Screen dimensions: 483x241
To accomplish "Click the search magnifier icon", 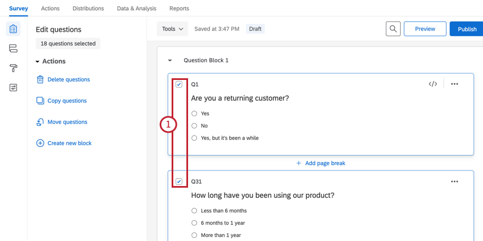I will (393, 29).
